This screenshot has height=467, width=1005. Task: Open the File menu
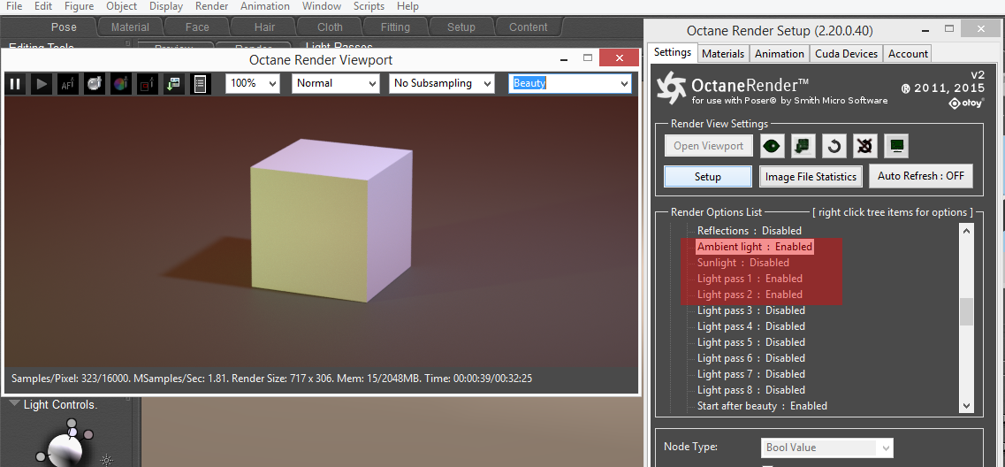[14, 6]
